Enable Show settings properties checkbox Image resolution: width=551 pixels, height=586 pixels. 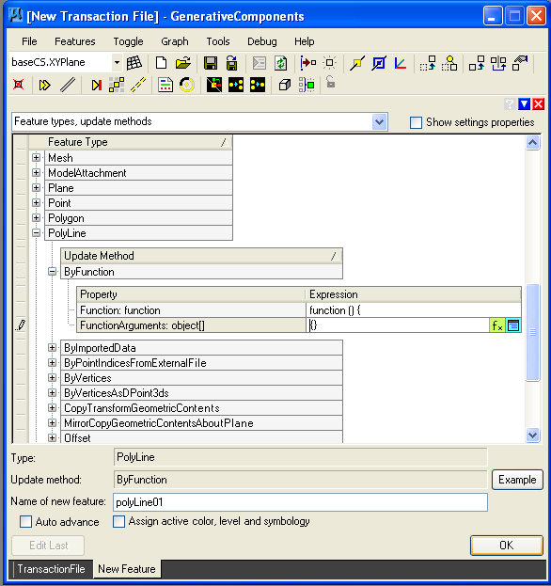[x=416, y=122]
